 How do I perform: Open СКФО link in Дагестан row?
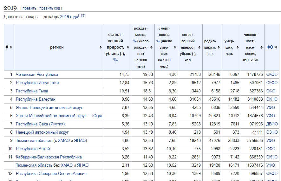272,99
